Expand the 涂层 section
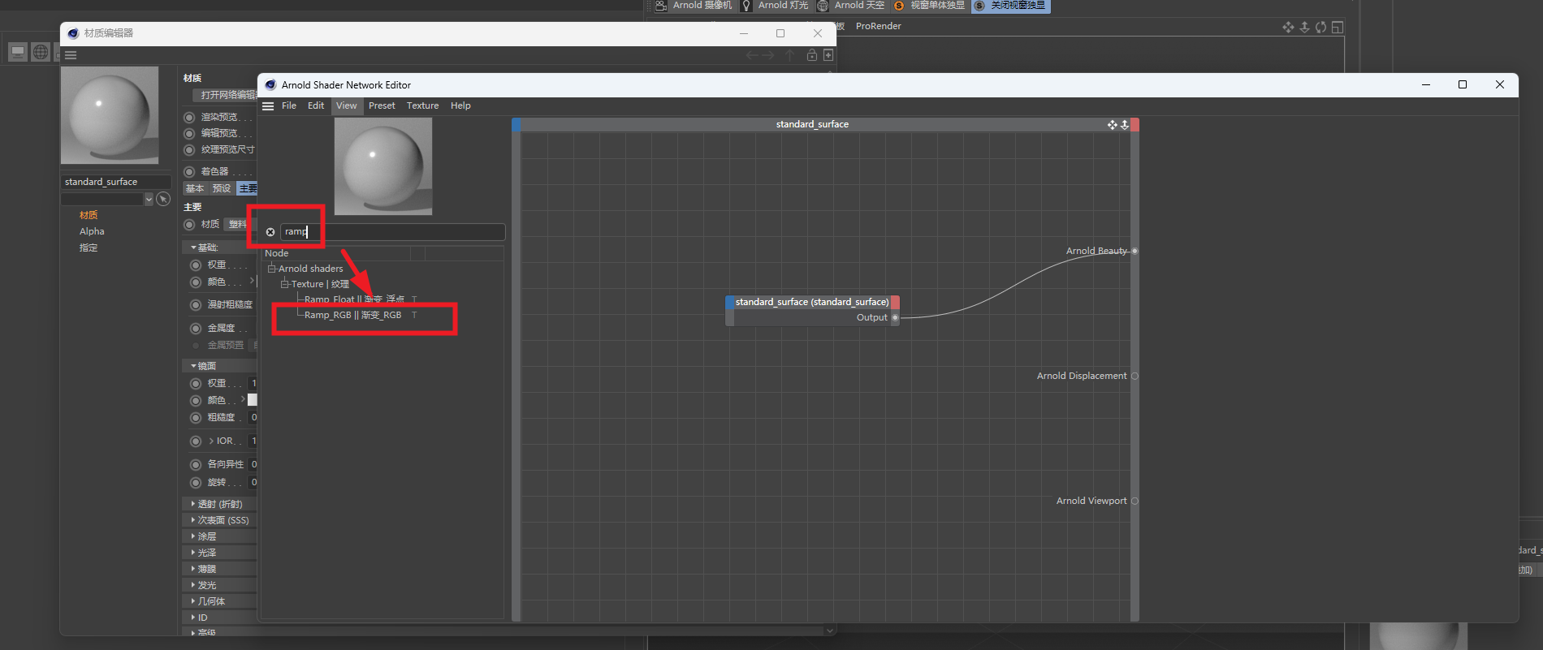 193,536
